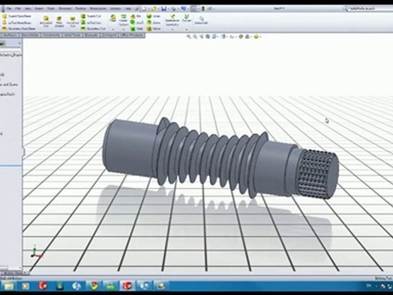The height and width of the screenshot is (295, 393).
Task: Expand the Curves dropdown arrow
Action: (x=187, y=29)
